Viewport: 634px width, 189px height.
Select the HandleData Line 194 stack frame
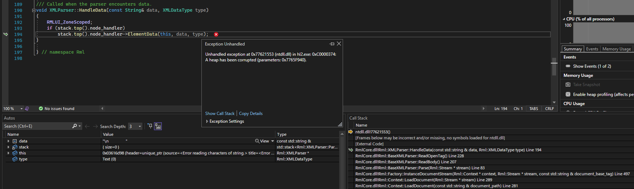click(x=448, y=150)
